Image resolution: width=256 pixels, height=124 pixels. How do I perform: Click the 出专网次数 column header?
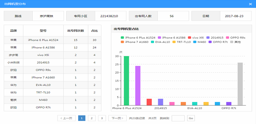point(76,31)
